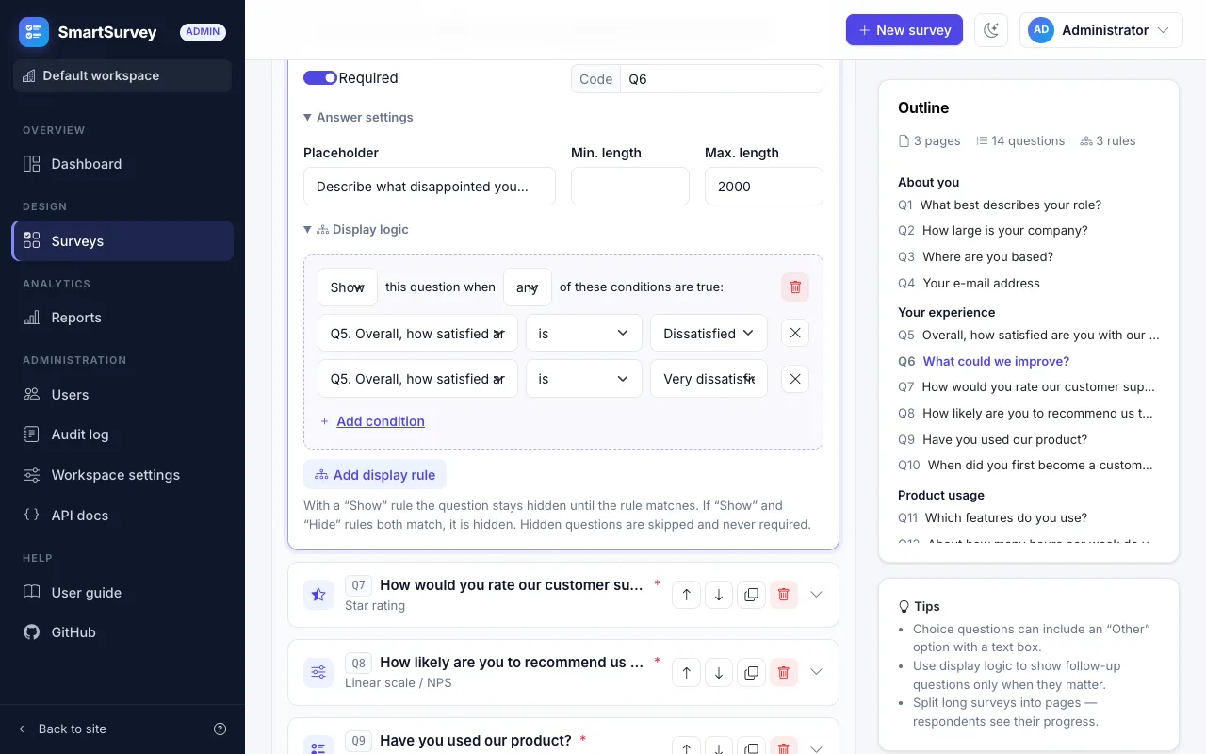Open Dashboard in the sidebar
Screen dimensions: 1206x754
(122, 164)
